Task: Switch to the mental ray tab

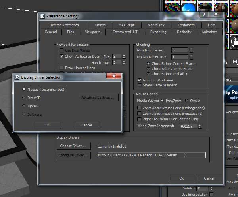Action: pos(156,25)
